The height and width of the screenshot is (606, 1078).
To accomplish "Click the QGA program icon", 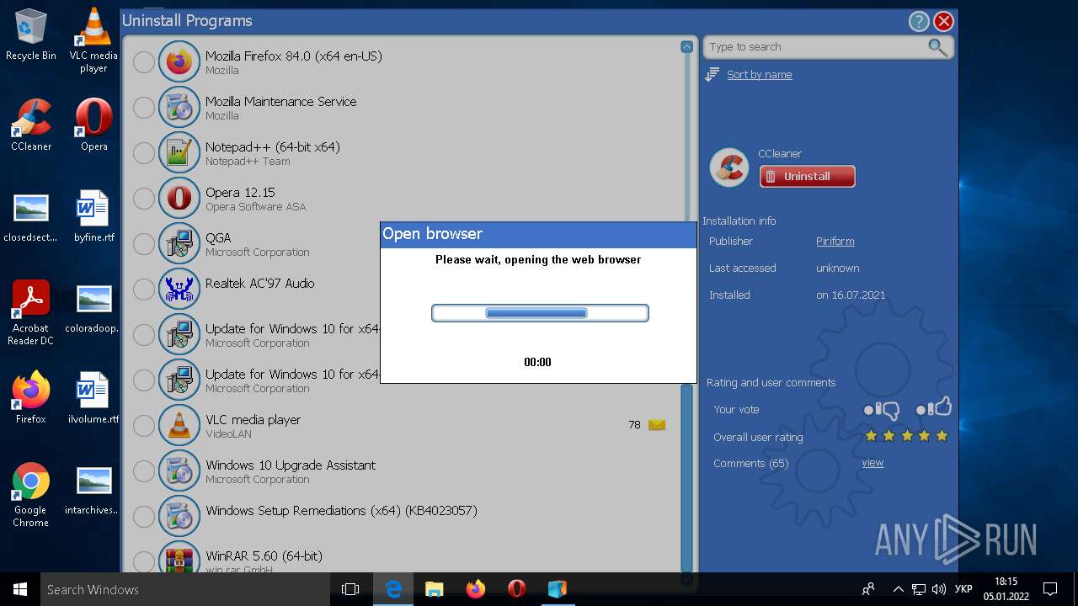I will tap(179, 243).
